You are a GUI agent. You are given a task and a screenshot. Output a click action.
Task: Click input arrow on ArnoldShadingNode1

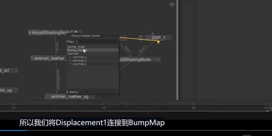point(30,33)
